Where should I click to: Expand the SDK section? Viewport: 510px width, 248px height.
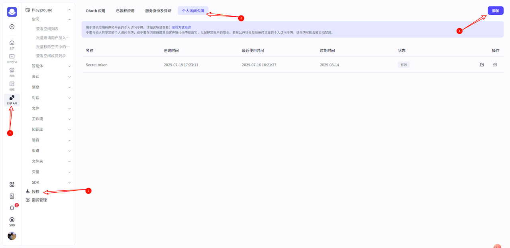coord(69,182)
